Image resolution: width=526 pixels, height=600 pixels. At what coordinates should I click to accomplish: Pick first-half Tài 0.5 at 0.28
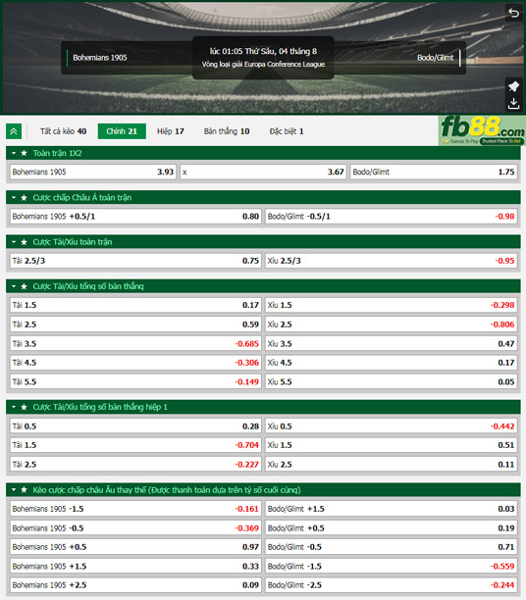[x=135, y=425]
